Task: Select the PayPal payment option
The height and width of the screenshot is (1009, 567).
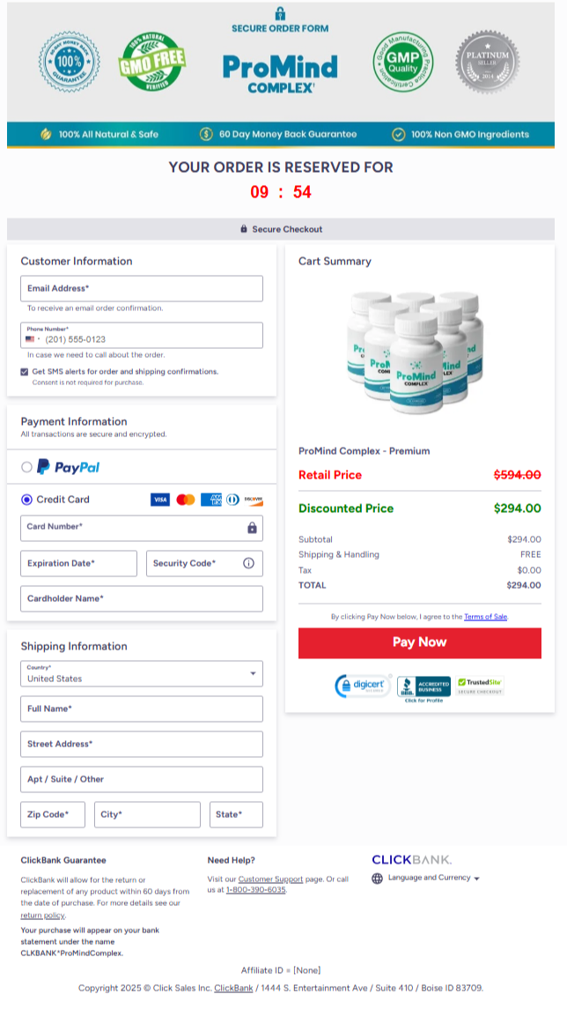Action: 26,468
